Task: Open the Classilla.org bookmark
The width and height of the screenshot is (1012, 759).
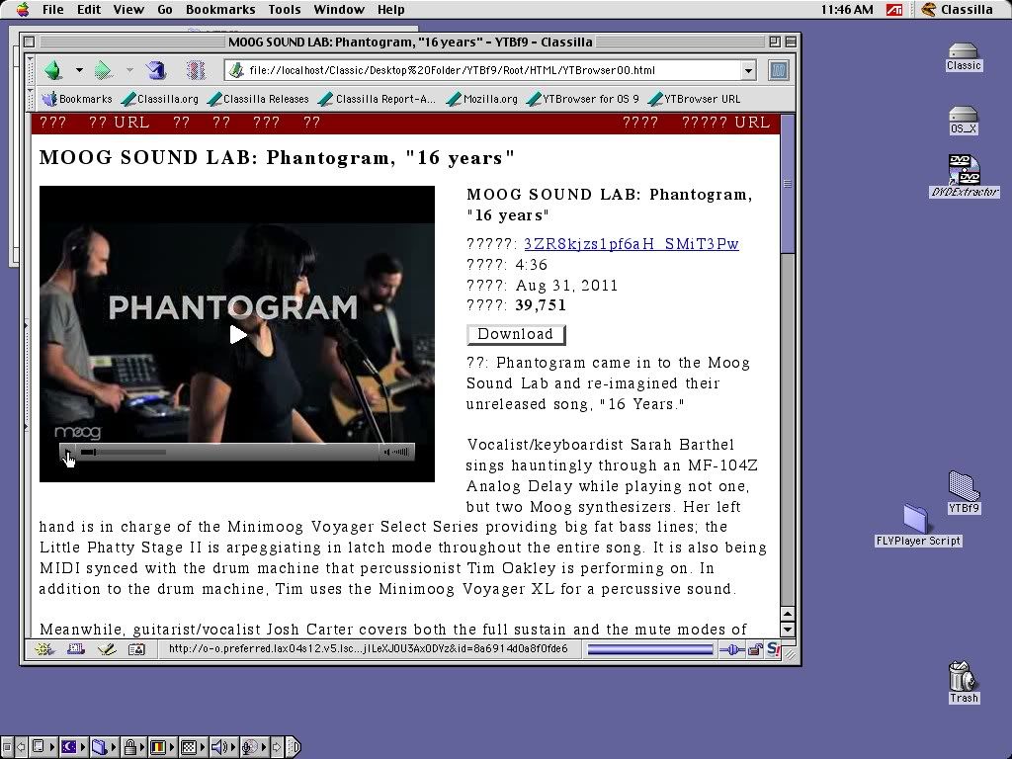Action: (x=160, y=99)
